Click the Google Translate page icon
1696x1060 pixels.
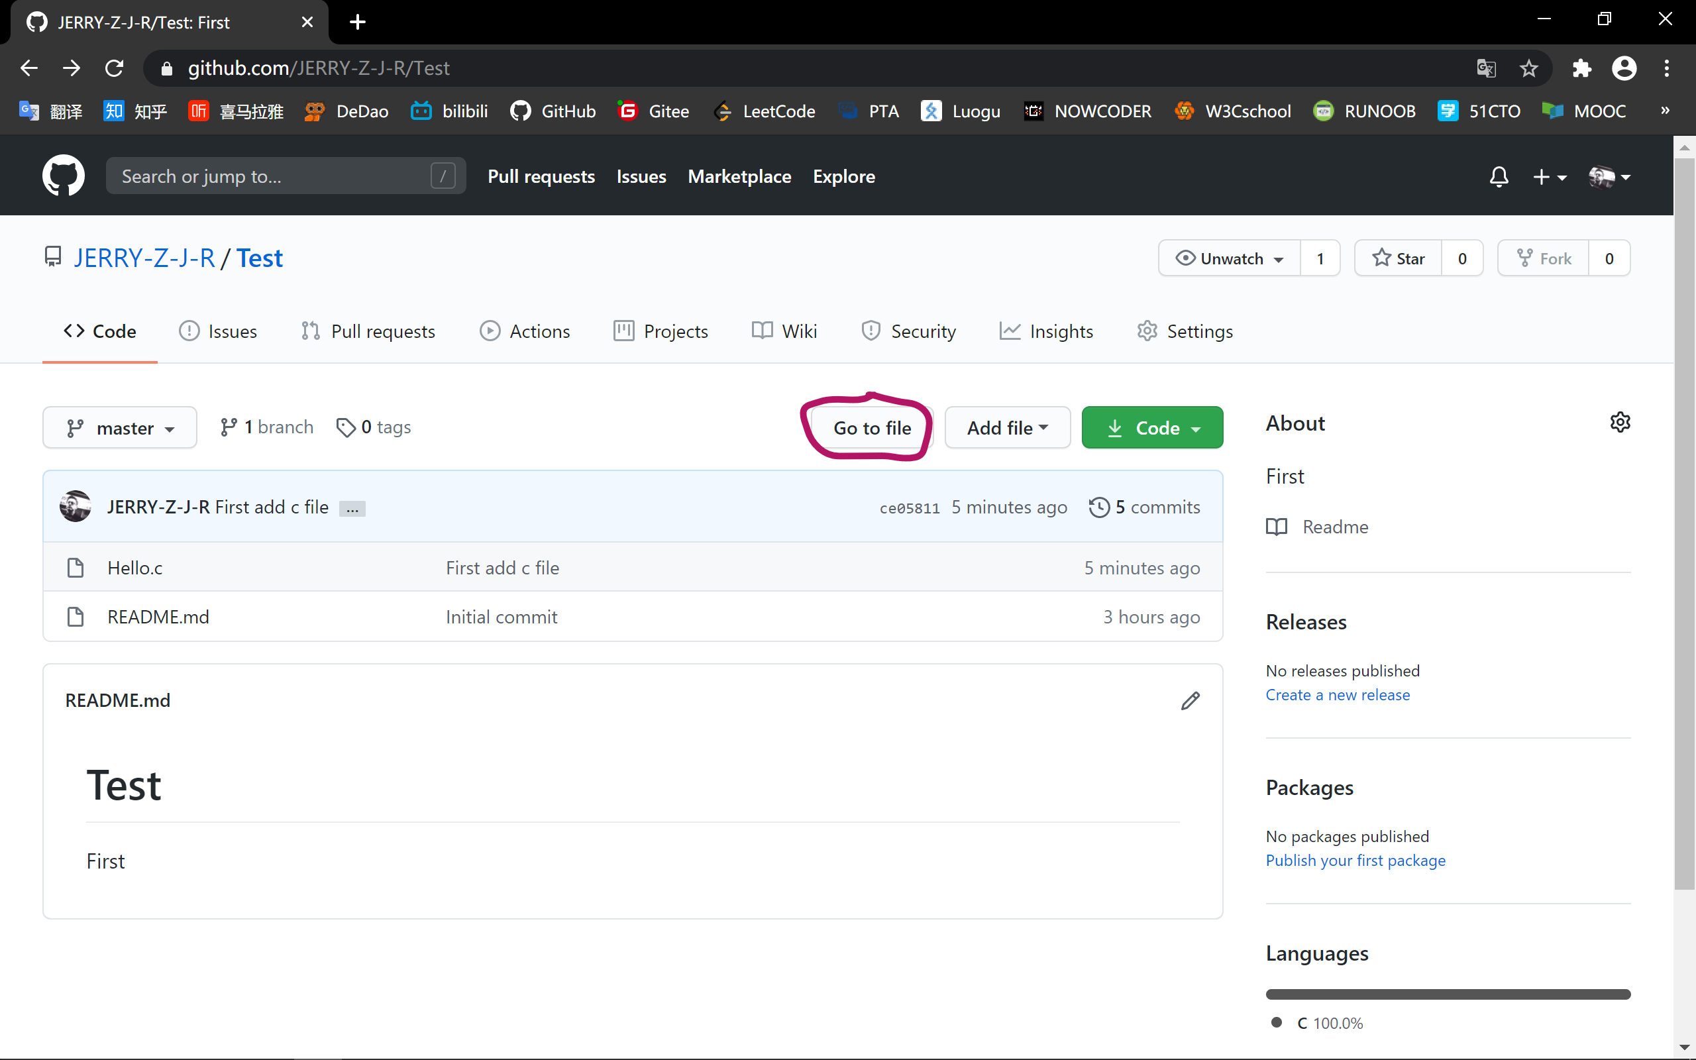pos(1486,68)
